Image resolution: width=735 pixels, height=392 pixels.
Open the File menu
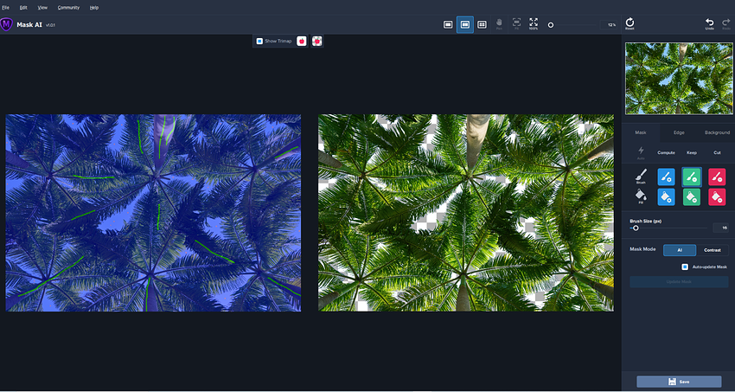click(6, 7)
